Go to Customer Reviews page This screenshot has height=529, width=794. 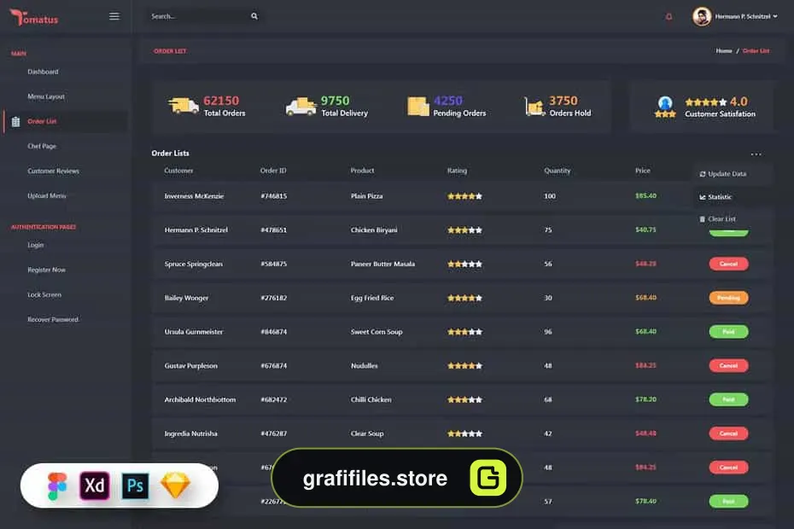coord(53,171)
